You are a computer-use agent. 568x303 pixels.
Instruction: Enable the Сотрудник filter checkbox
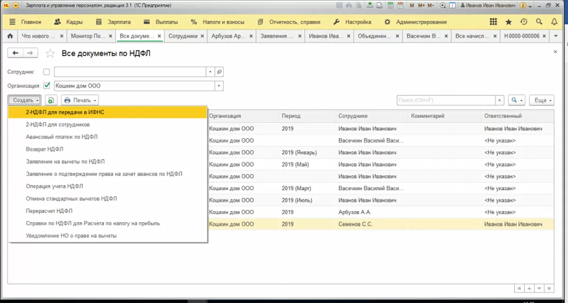[x=46, y=72]
